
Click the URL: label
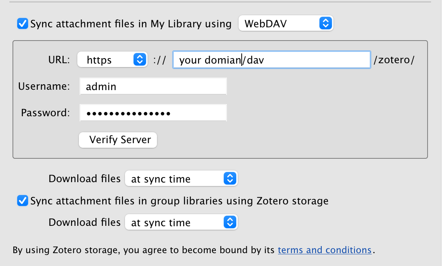point(59,60)
